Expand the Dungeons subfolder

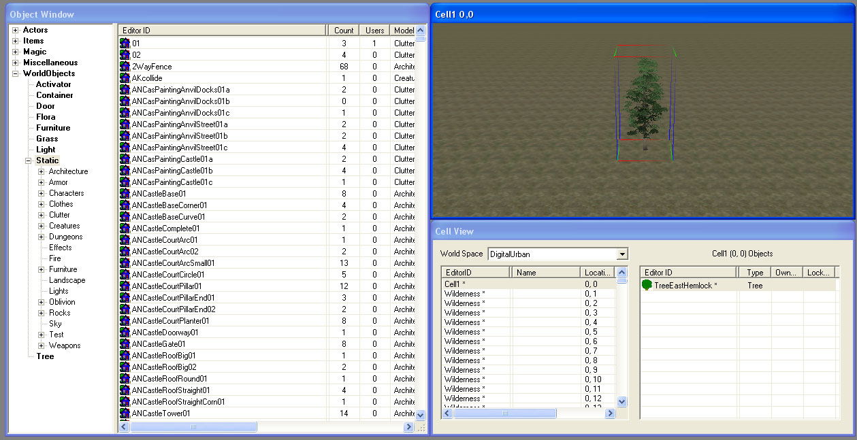(x=42, y=237)
